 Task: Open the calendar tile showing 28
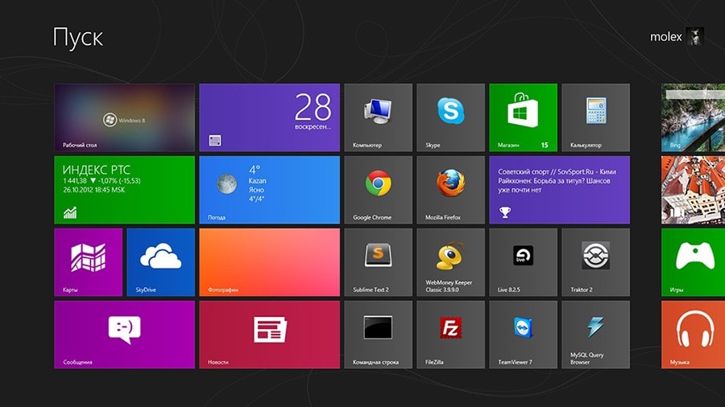(269, 117)
